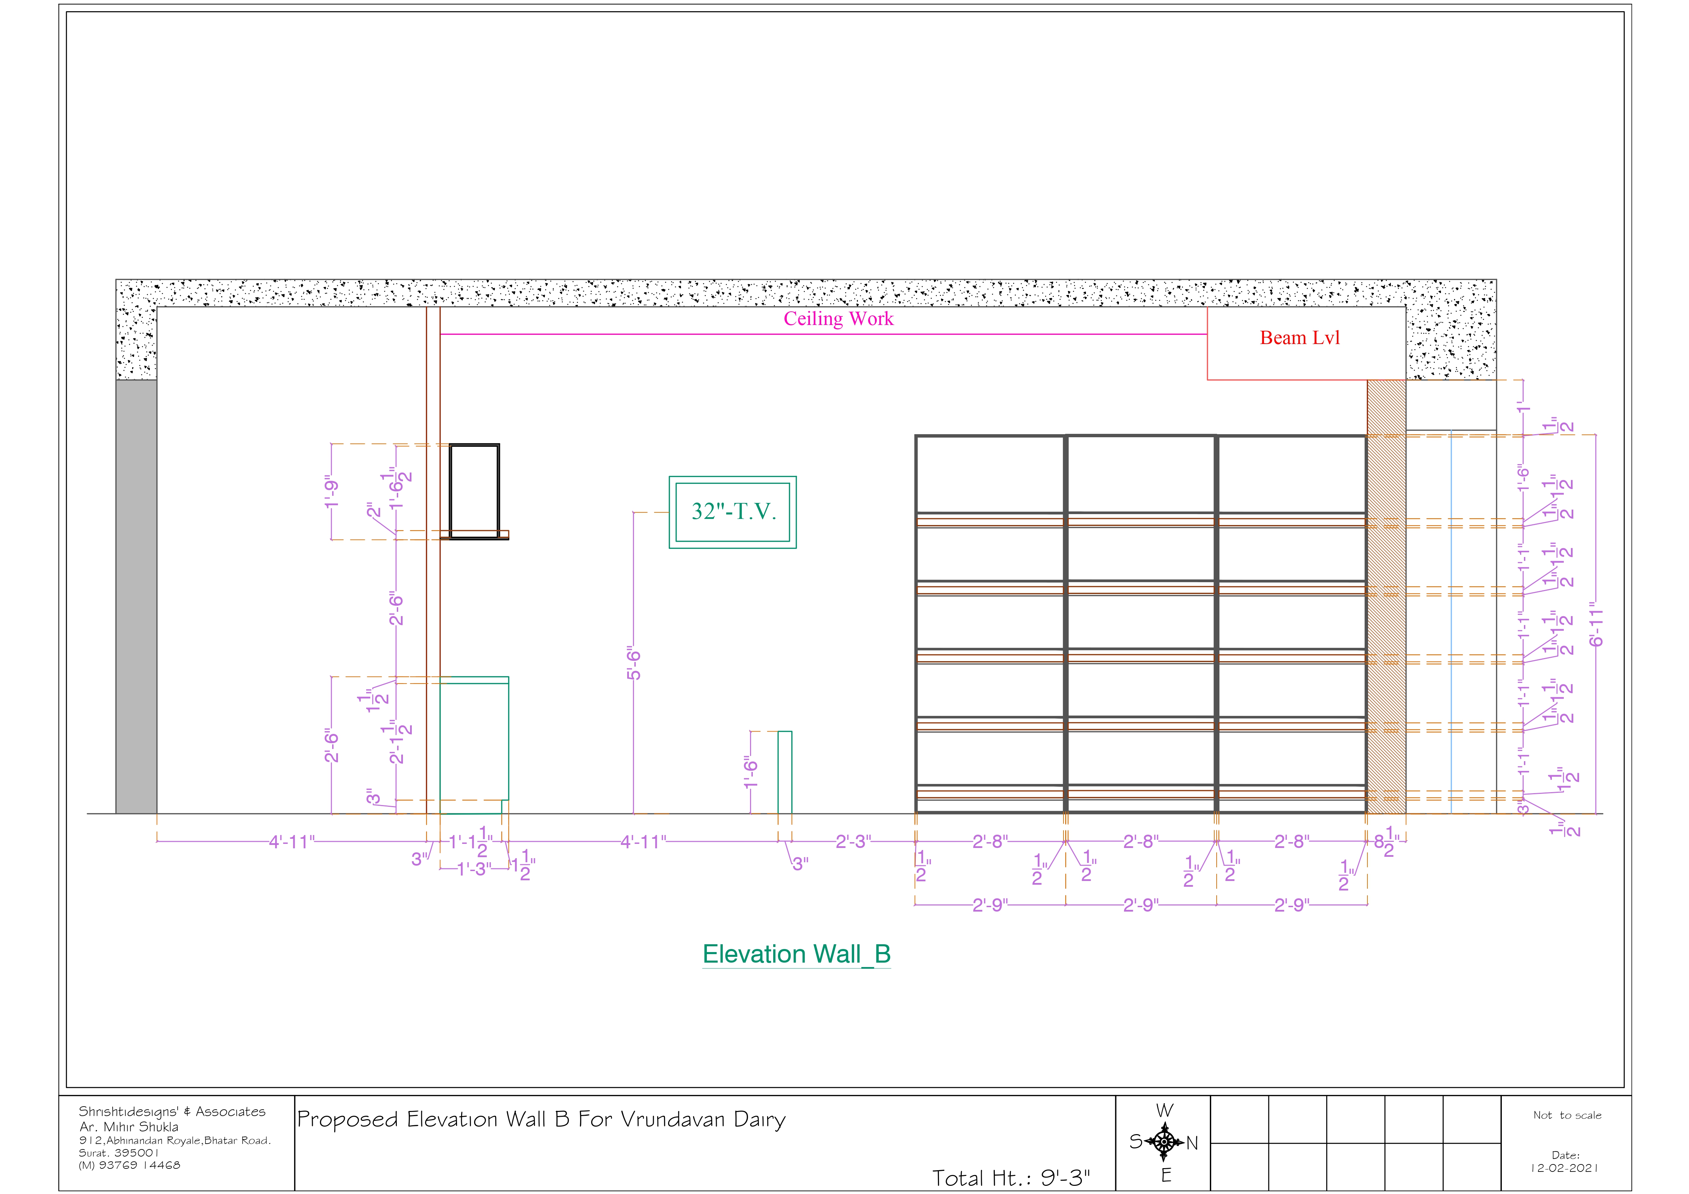Click the phone number (M) 93769 14468
The height and width of the screenshot is (1194, 1689).
tap(129, 1165)
